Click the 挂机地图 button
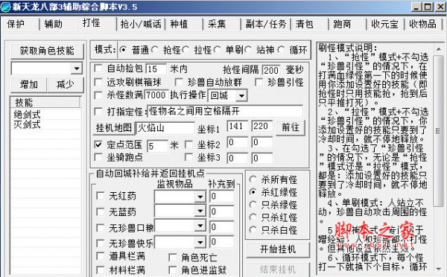The height and width of the screenshot is (277, 447). point(114,128)
